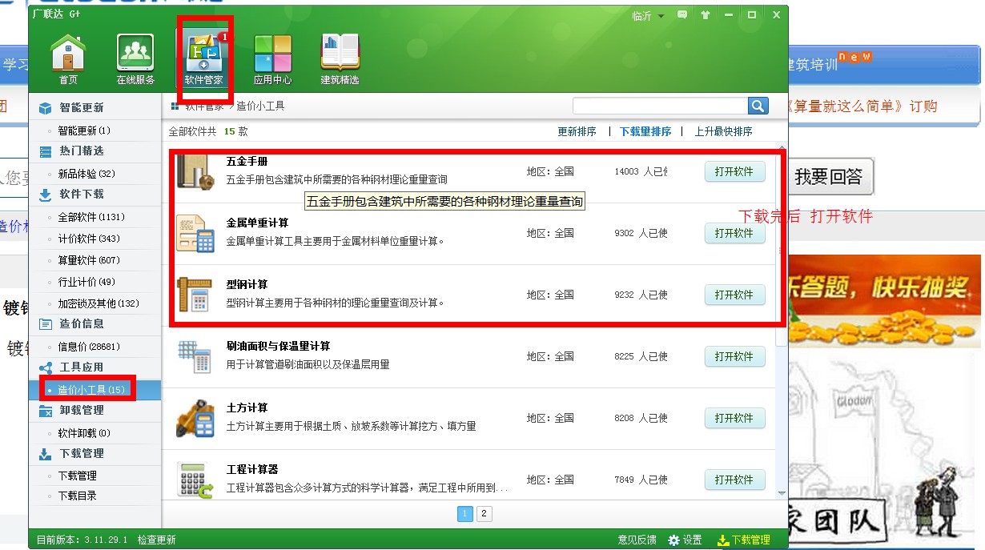This screenshot has width=985, height=550.
Task: Click the 土方计算 app icon
Action: pos(195,418)
